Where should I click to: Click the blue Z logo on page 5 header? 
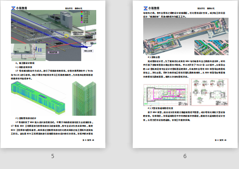click(x=13, y=8)
